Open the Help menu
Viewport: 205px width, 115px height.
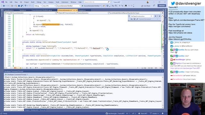(x=80, y=2)
